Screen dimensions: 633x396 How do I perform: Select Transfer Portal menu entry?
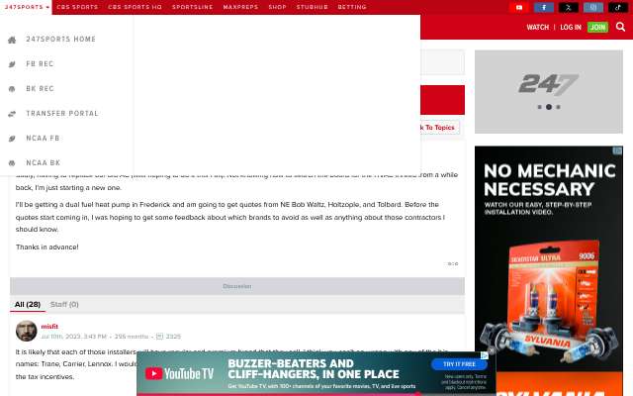click(62, 114)
